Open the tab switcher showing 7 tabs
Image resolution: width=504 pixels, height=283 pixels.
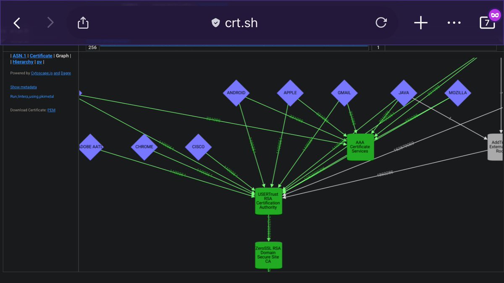click(x=488, y=23)
